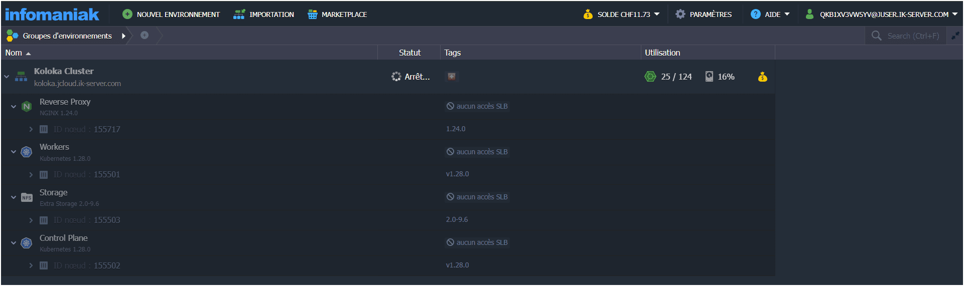Collapse the Storage layer

coord(14,197)
